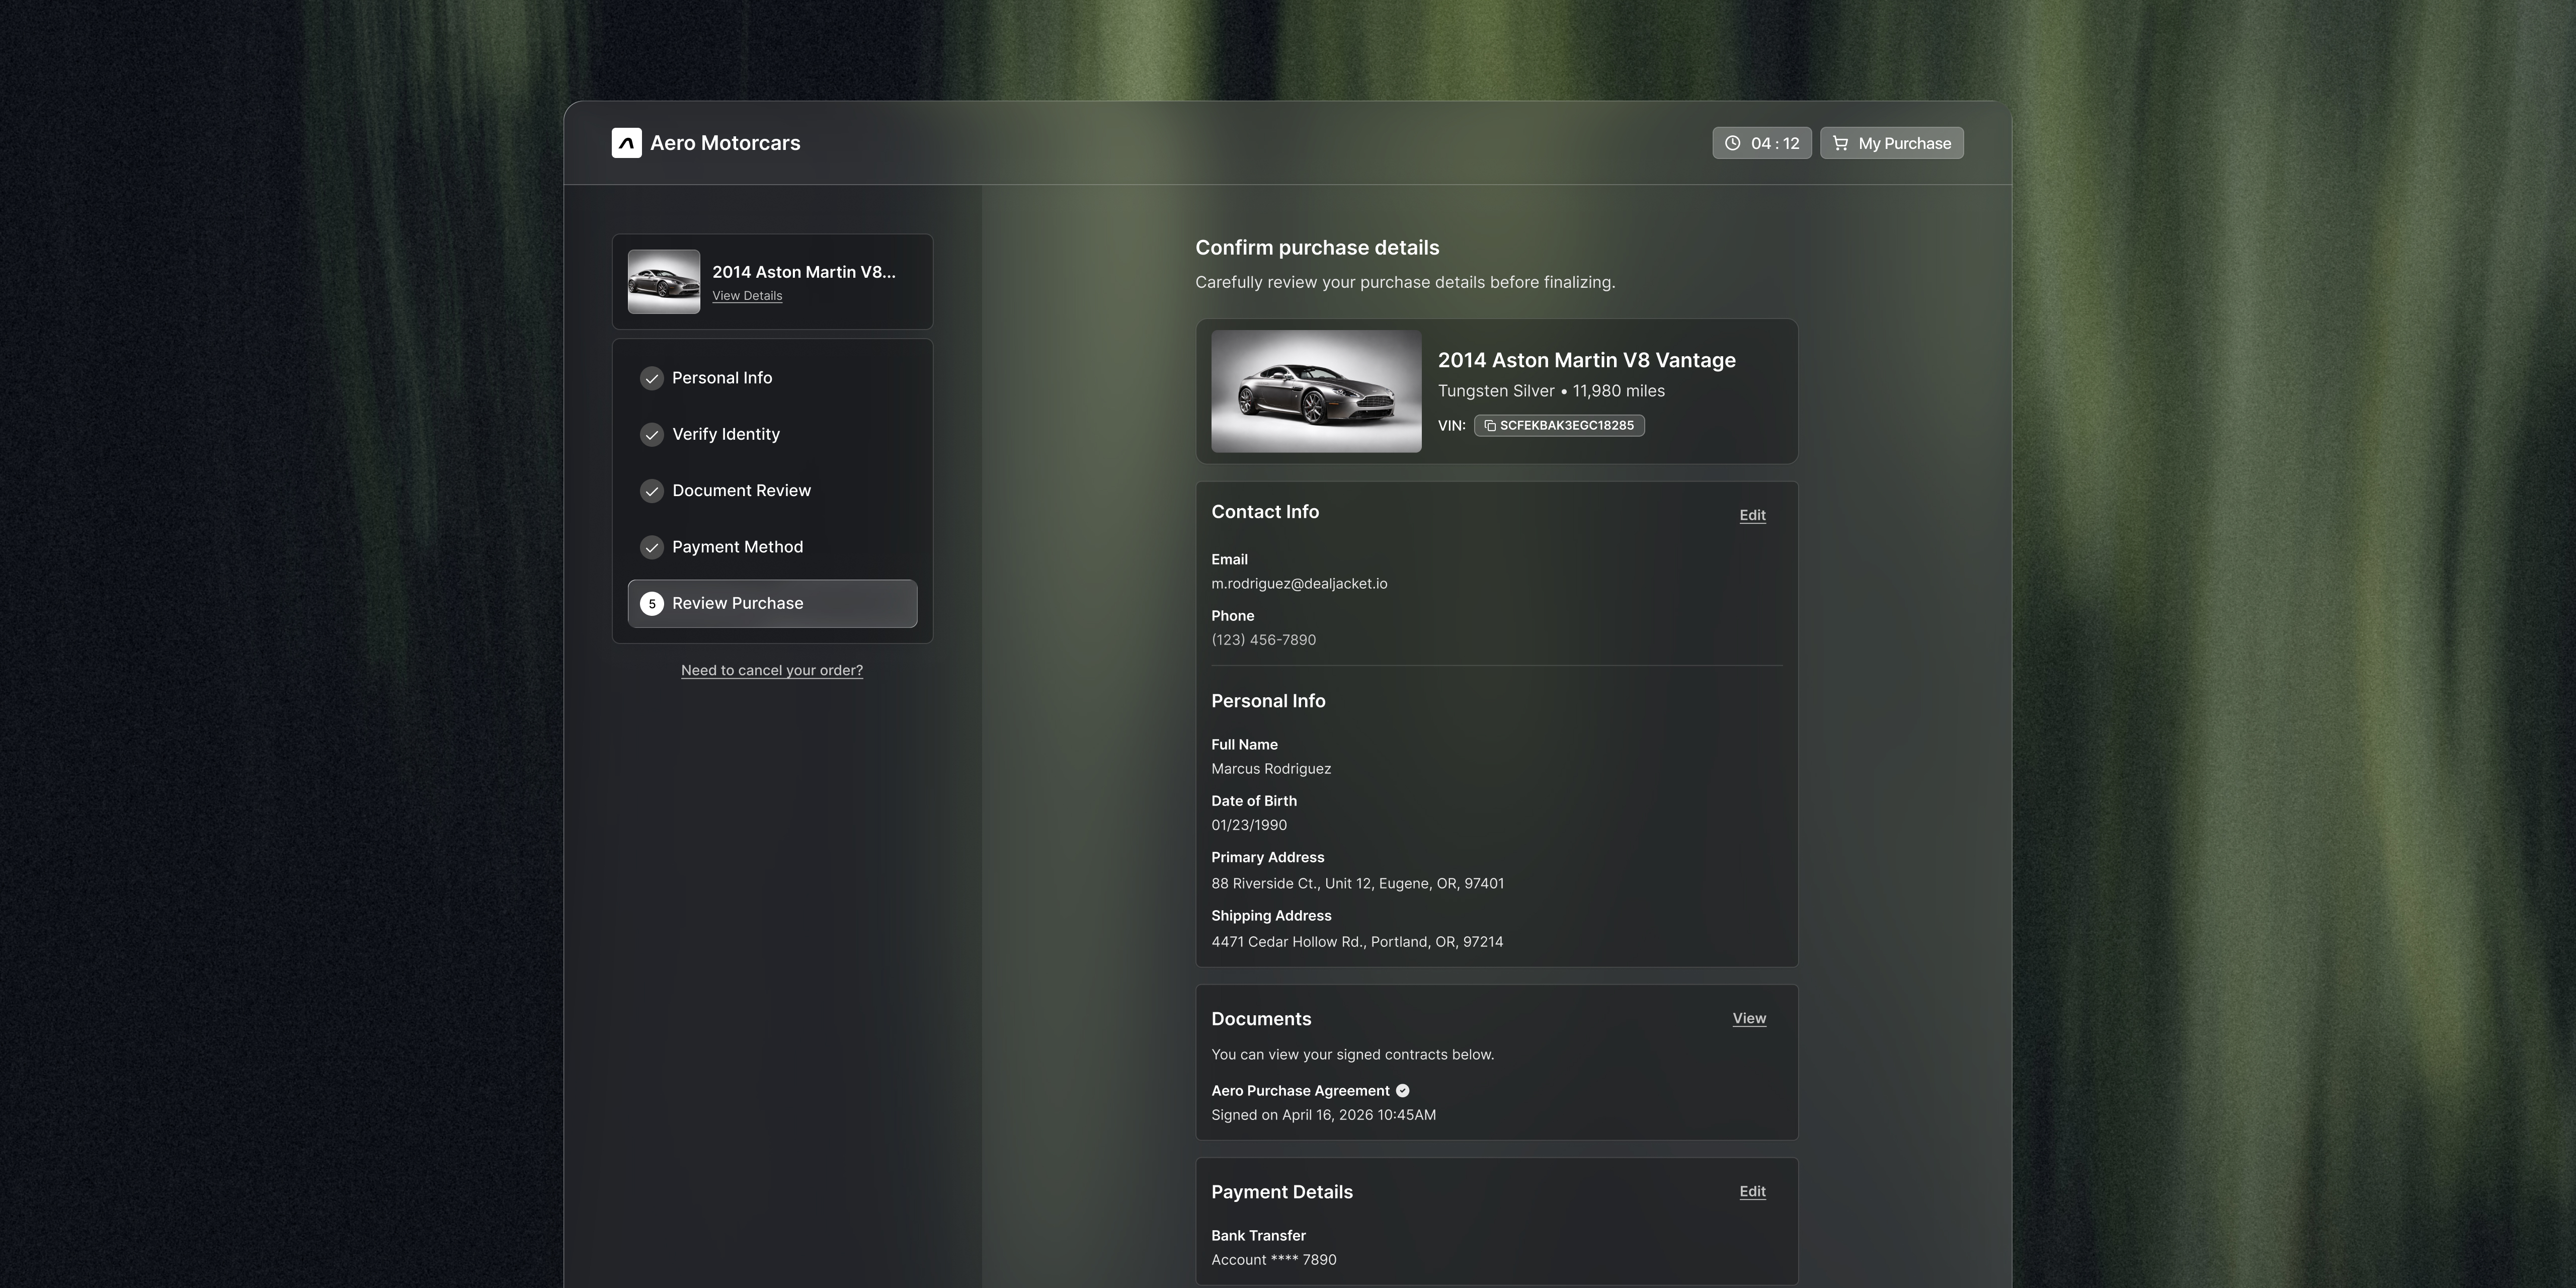Copy the VIN SCFEKBAK3EGC18285

tap(1559, 426)
